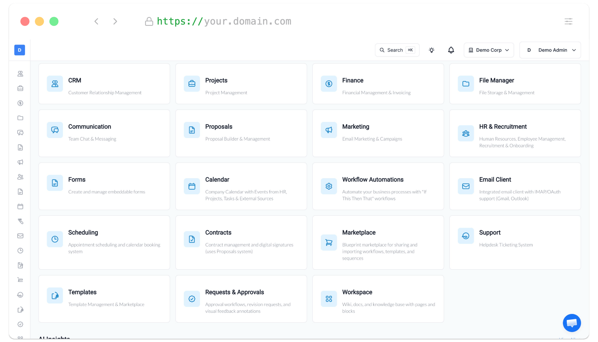
Task: Open Workflow Automations icon in sidebar
Action: coord(20,221)
